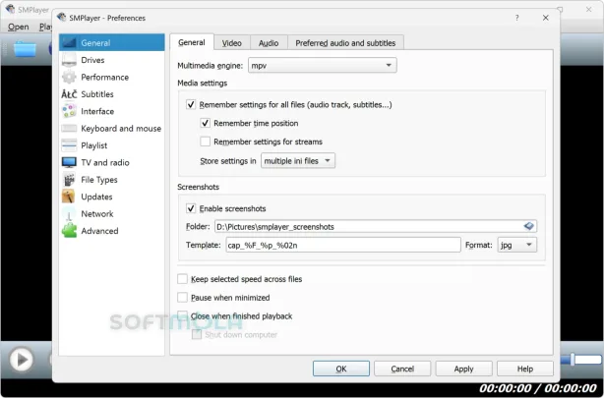Image resolution: width=604 pixels, height=398 pixels.
Task: Select the Advanced label in sidebar
Action: (x=99, y=231)
